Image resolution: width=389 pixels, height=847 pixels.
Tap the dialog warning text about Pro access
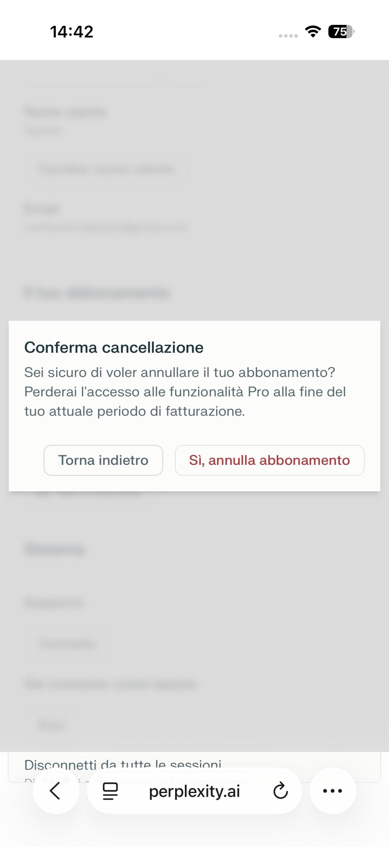[x=185, y=392]
